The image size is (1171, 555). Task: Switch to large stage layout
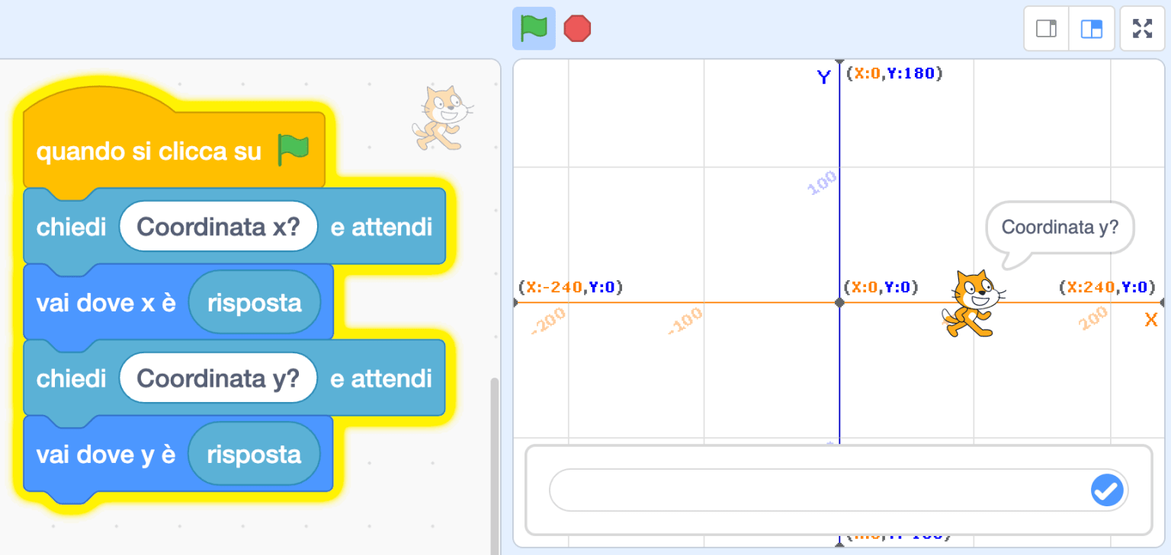point(1092,29)
